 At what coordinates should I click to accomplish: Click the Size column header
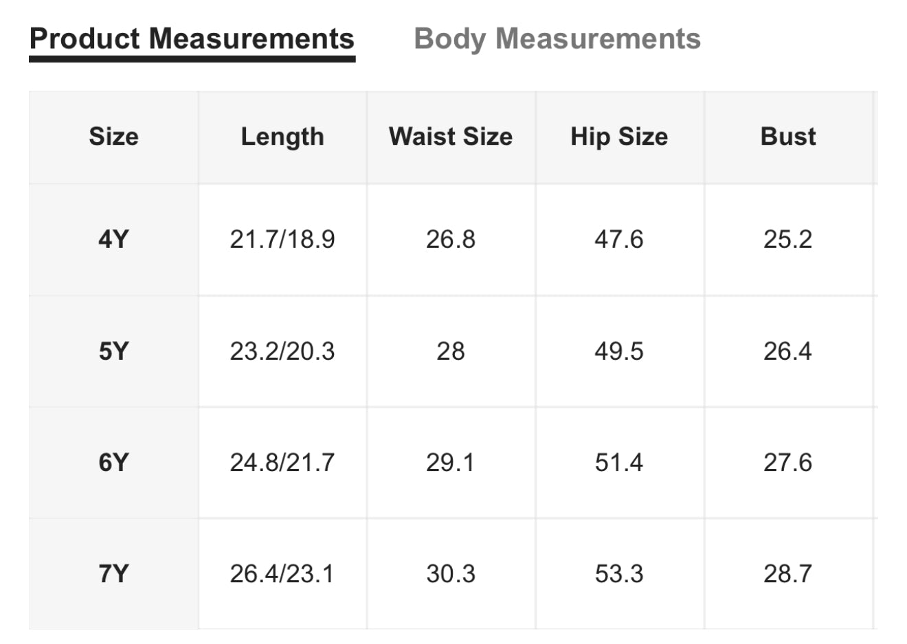pyautogui.click(x=113, y=137)
